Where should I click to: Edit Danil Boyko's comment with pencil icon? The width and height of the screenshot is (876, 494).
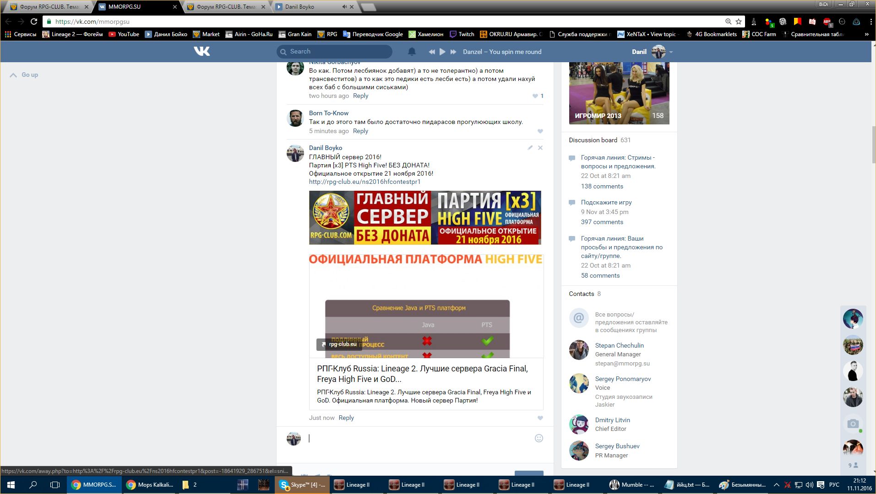pos(530,148)
